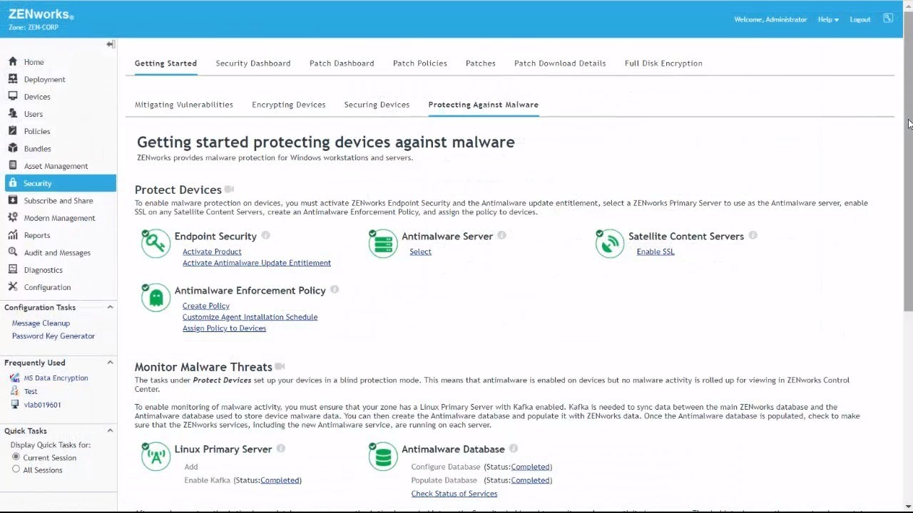
Task: Click the Diagnostics sidebar icon
Action: coord(13,269)
